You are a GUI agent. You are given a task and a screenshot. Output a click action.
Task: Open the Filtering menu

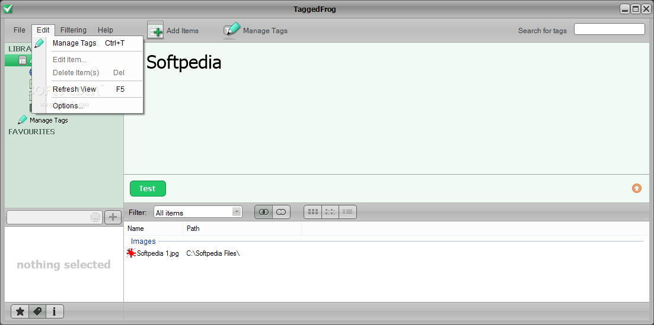click(74, 30)
